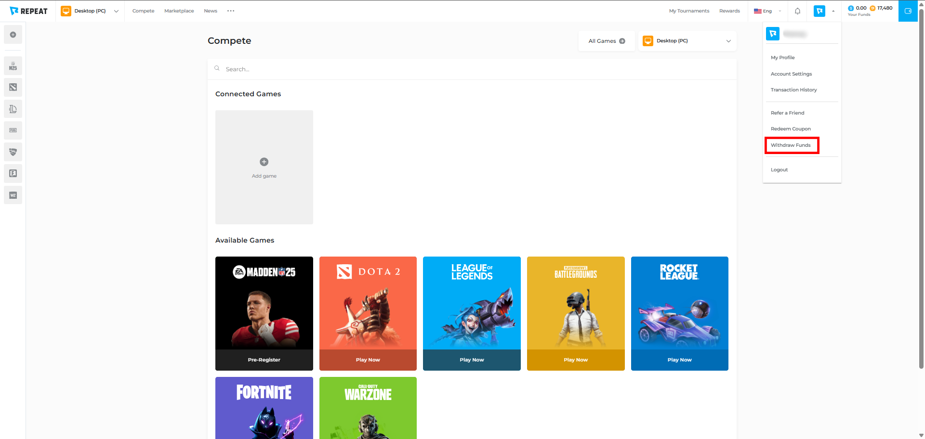
Task: Click the Your Funds label
Action: point(859,15)
